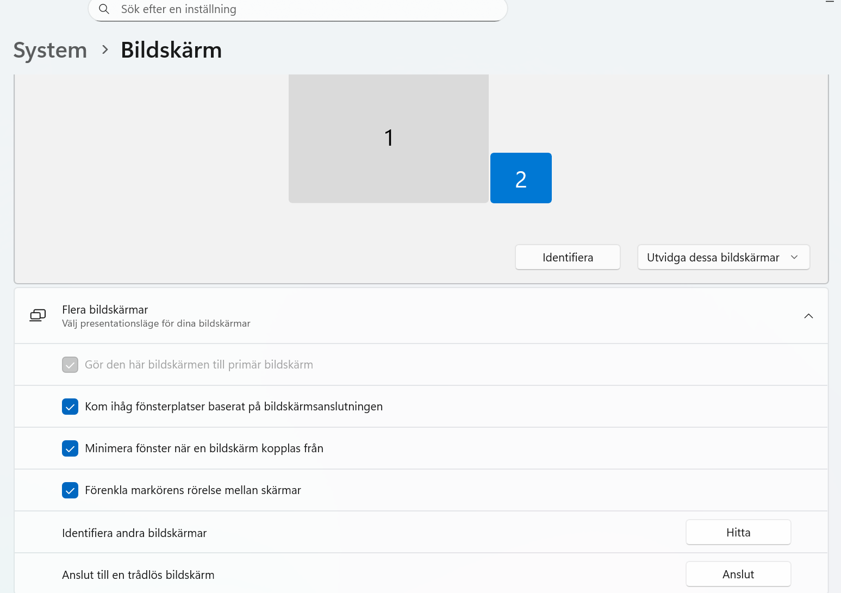
Task: Click 'Anslut till en trådlös bildskärm' label
Action: click(138, 575)
